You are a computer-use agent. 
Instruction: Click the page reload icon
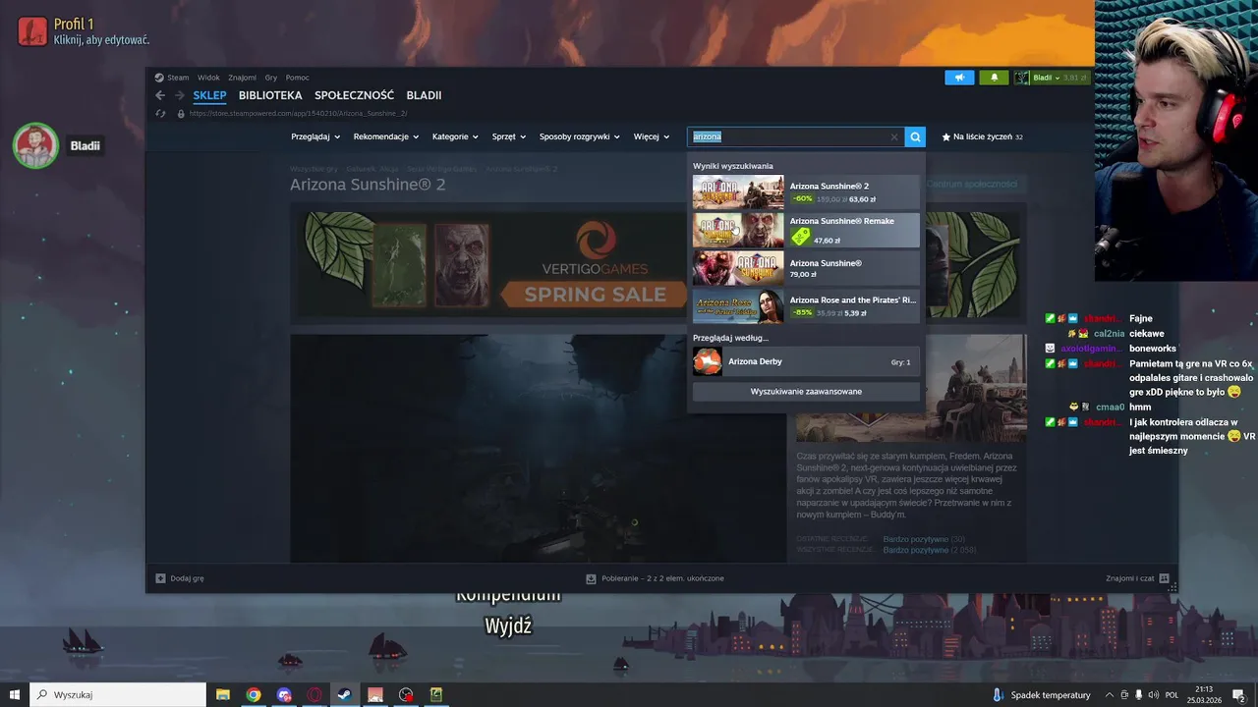click(160, 113)
